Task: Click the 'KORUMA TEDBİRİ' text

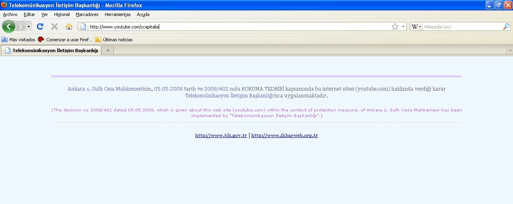Action: click(x=263, y=89)
